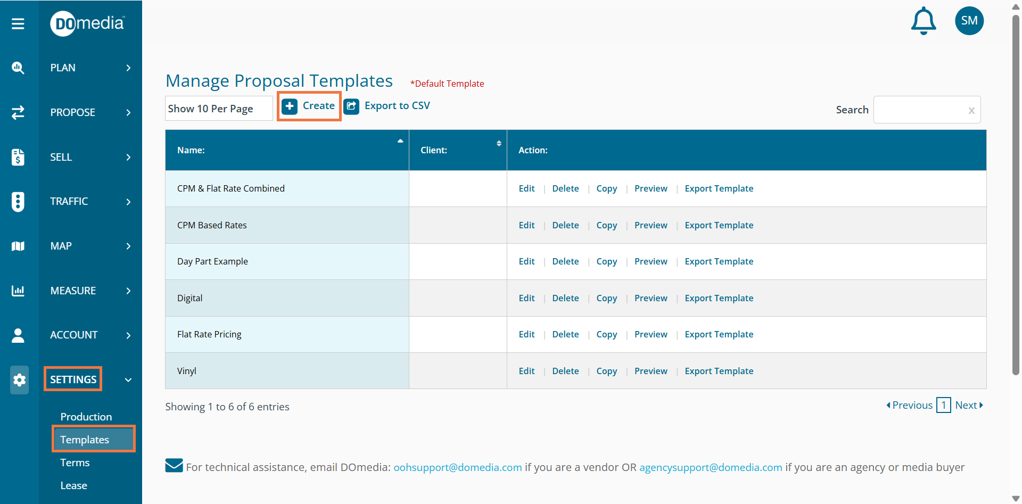This screenshot has height=504, width=1022.
Task: Open the notifications bell
Action: pyautogui.click(x=923, y=21)
